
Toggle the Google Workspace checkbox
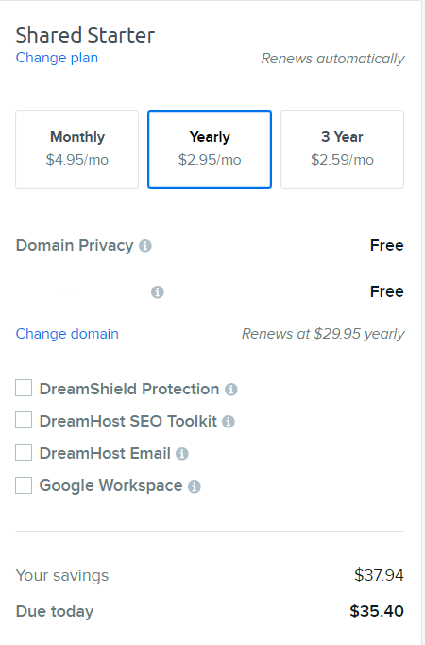click(x=24, y=485)
